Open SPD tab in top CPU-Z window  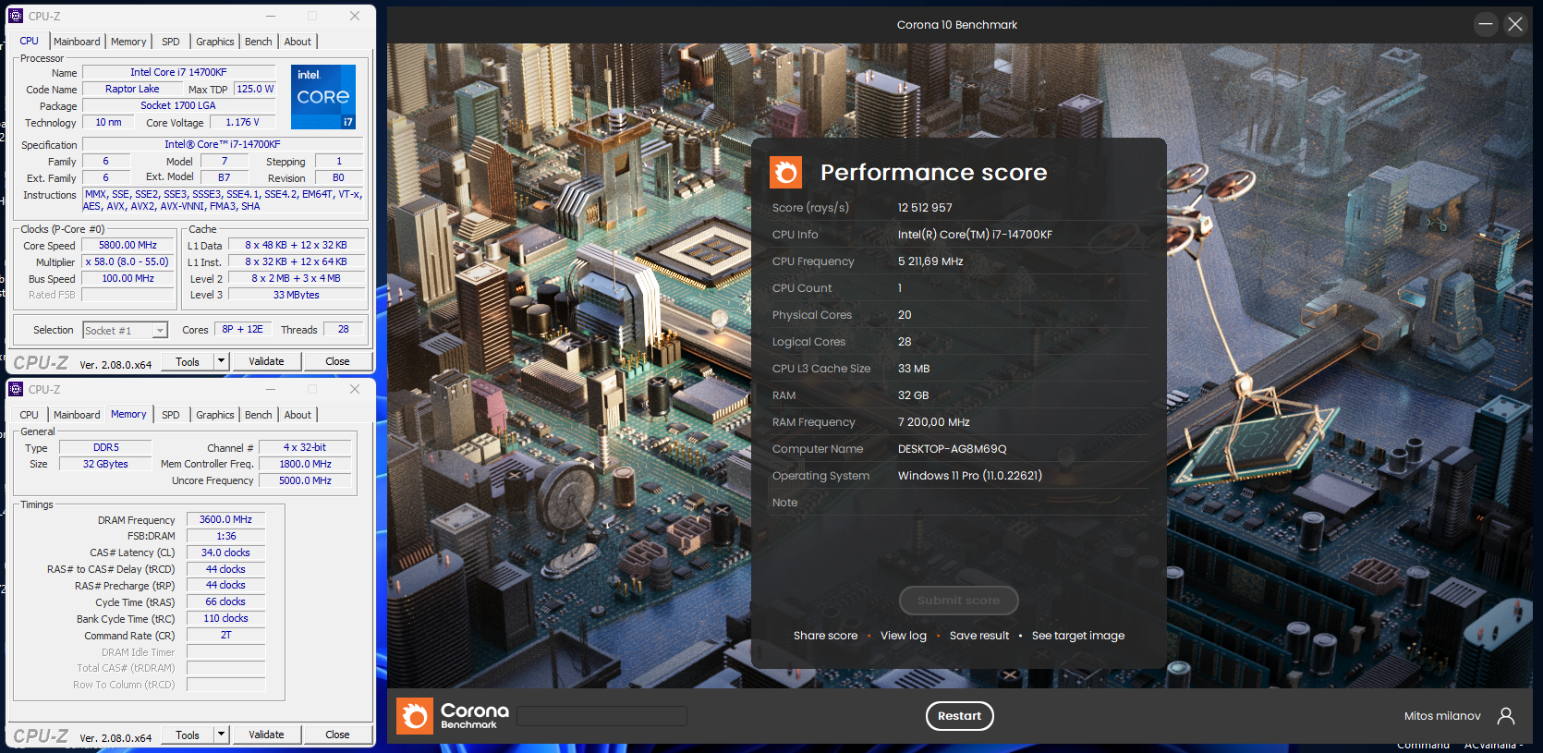[171, 42]
